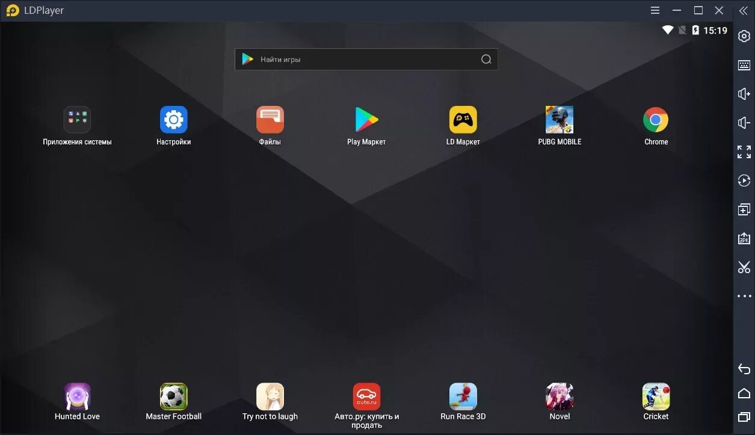Viewport: 755px width, 435px height.
Task: Collapse the sidebar with double chevron
Action: 744,11
